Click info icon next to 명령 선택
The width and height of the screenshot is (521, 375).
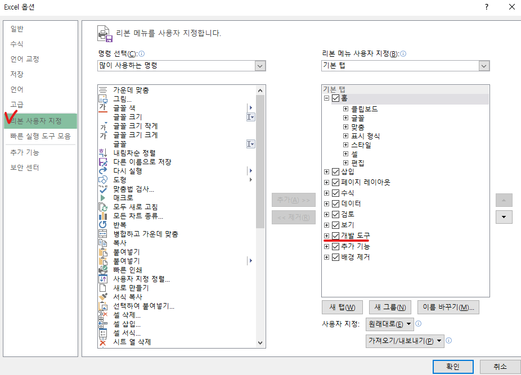(x=142, y=54)
